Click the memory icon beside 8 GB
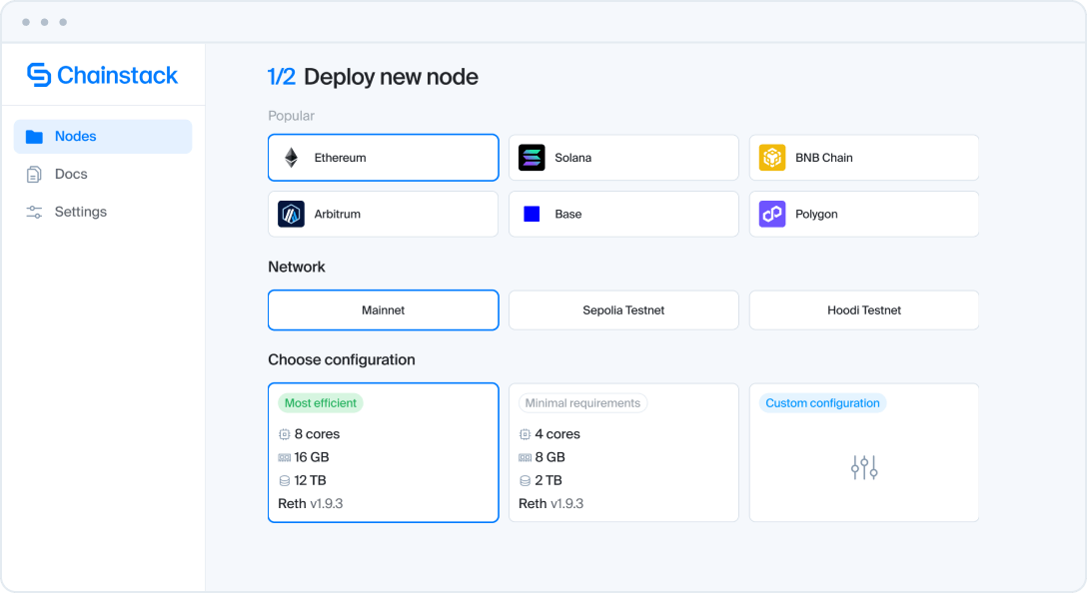Screen dimensions: 1087x593 click(525, 458)
